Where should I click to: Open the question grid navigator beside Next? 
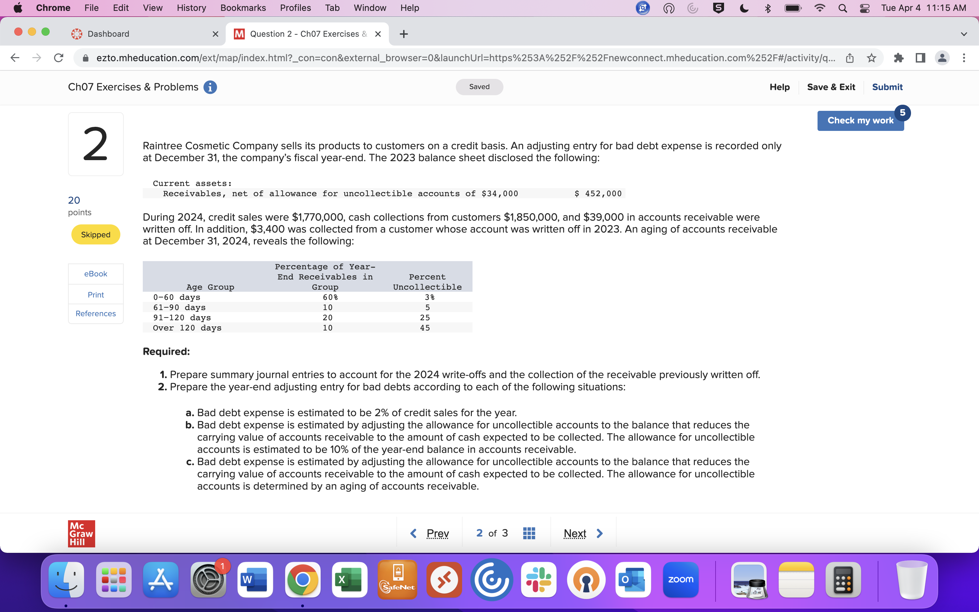tap(529, 533)
